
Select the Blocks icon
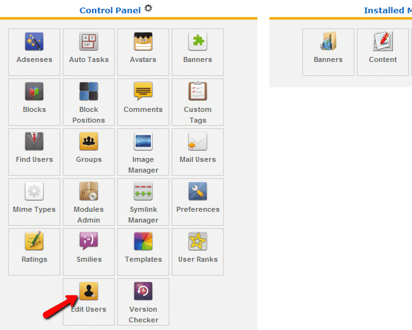point(34,101)
